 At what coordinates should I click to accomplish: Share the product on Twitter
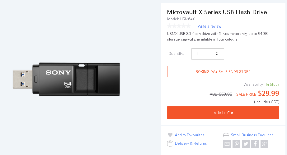click(x=246, y=144)
